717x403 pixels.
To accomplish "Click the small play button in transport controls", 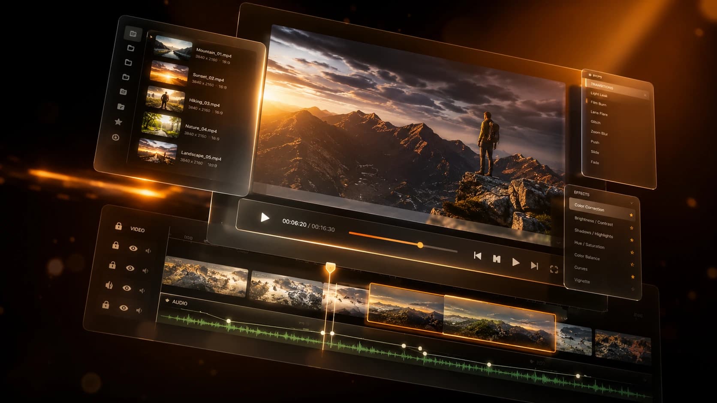I will pos(516,262).
